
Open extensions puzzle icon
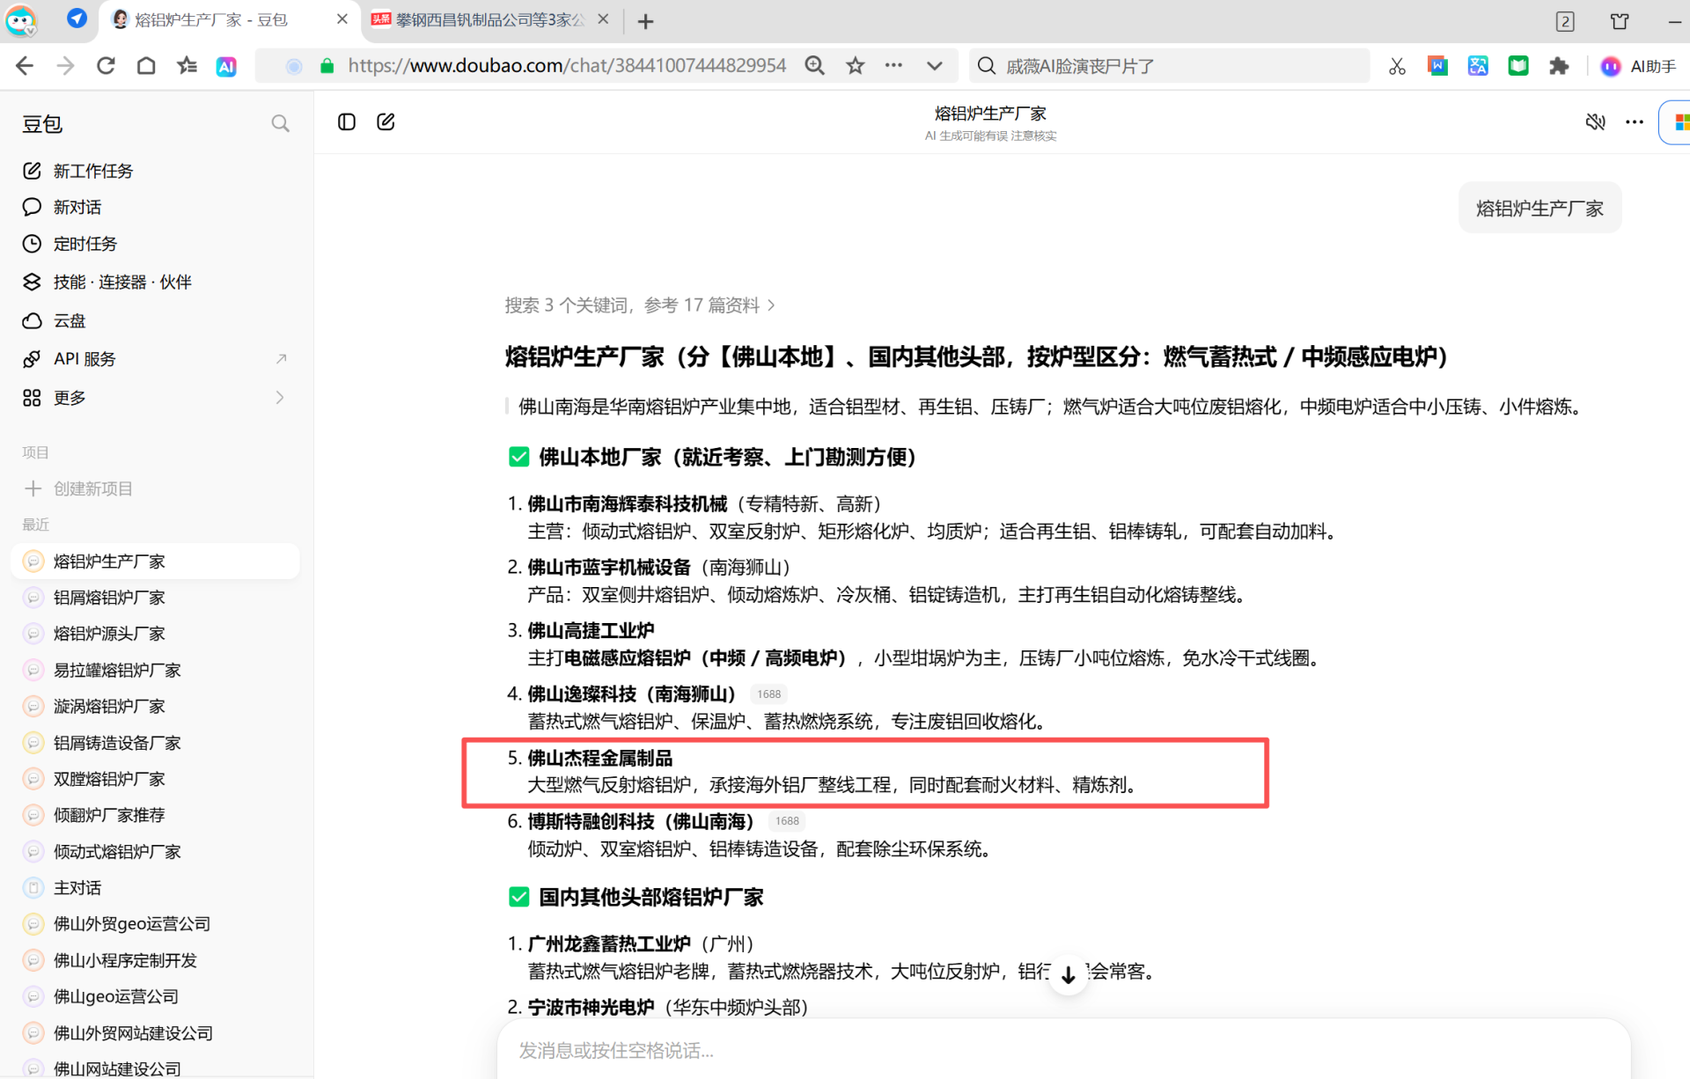pyautogui.click(x=1559, y=66)
